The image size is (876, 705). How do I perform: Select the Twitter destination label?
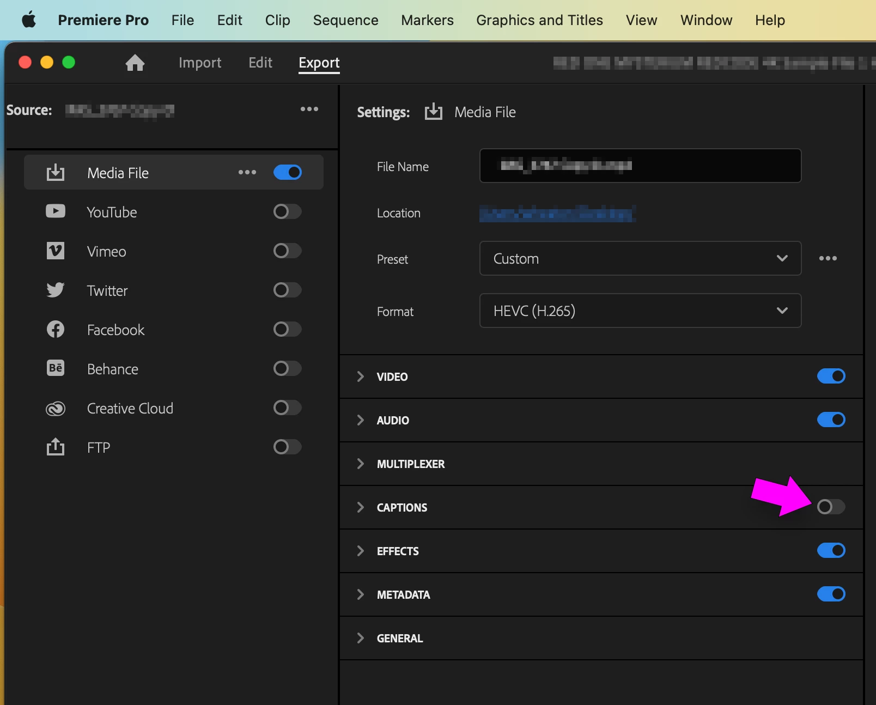[107, 290]
